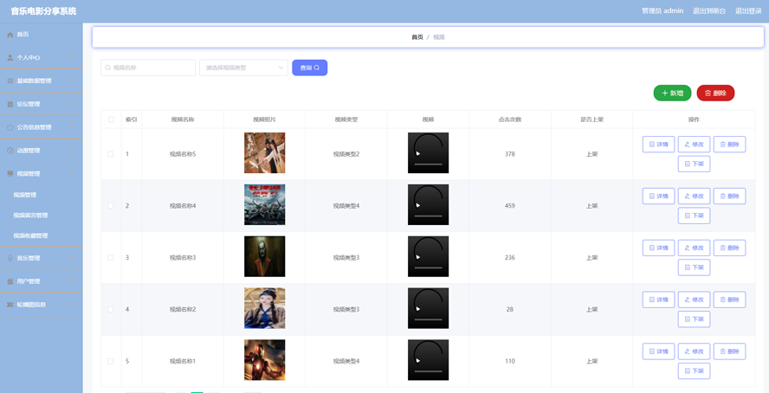This screenshot has width=769, height=393.
Task: Click 退出登录 in the top bar
Action: tap(748, 11)
